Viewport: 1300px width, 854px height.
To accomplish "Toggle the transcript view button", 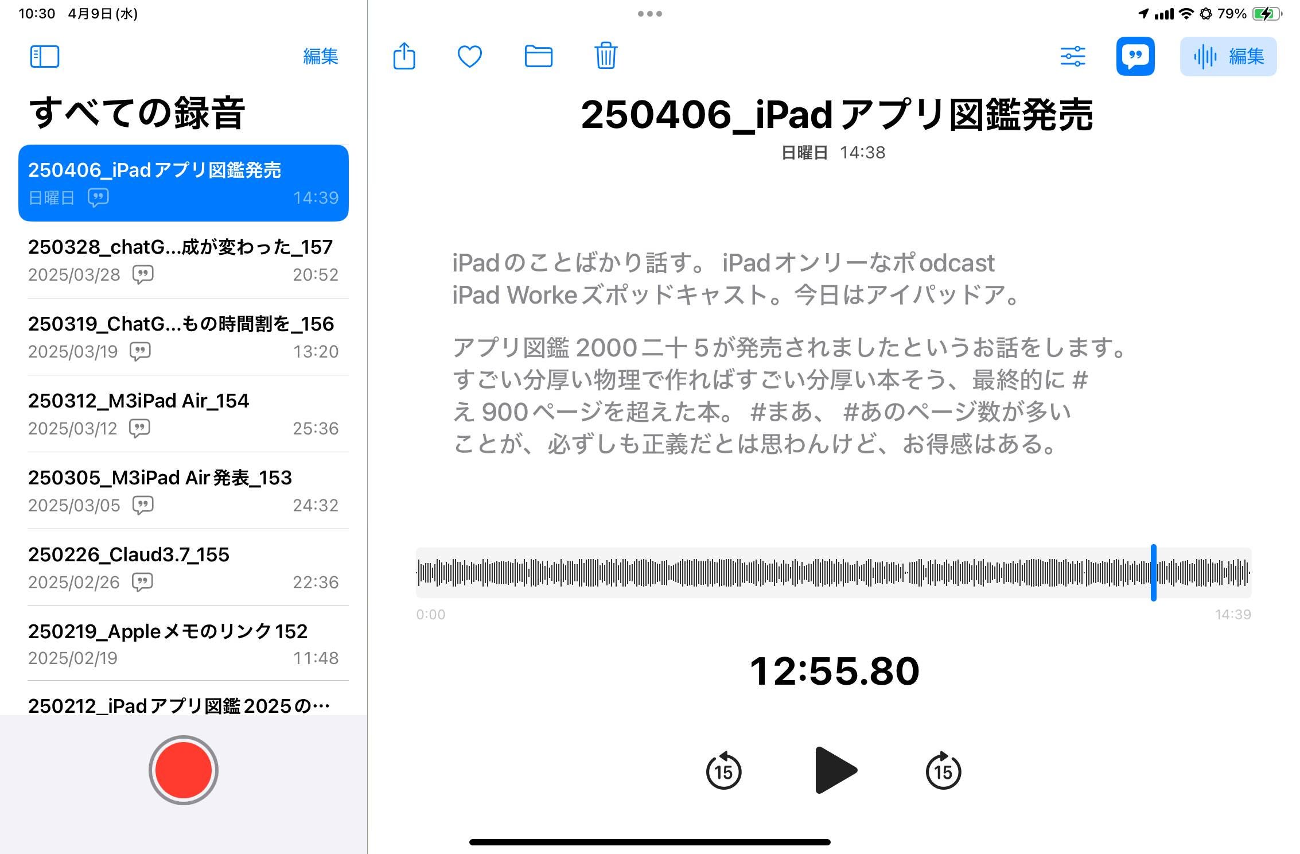I will point(1135,56).
